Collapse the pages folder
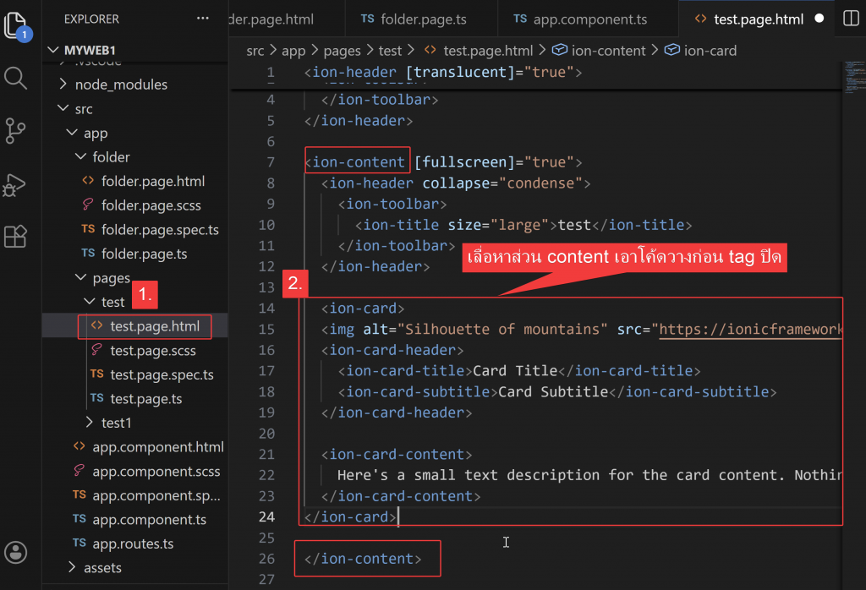 [x=111, y=277]
